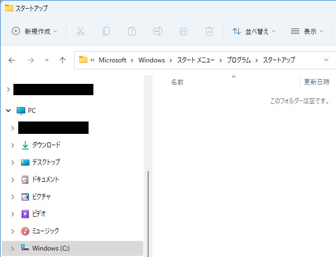Click the navigation pane vertical scrollbar

[148, 204]
